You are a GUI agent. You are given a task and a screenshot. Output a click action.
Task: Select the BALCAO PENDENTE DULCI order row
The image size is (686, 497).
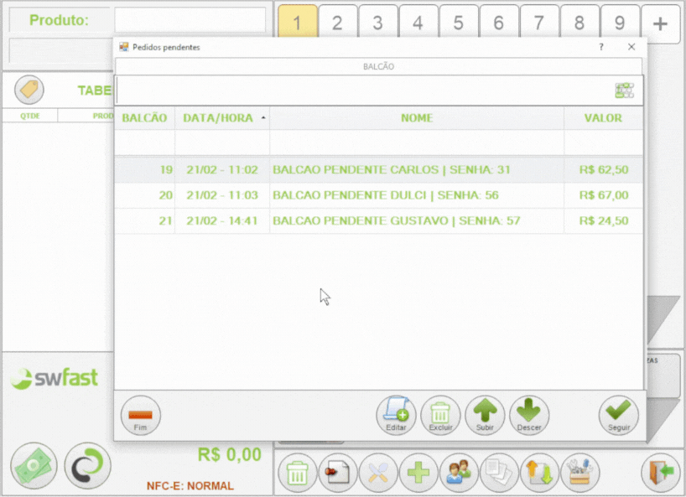[379, 195]
